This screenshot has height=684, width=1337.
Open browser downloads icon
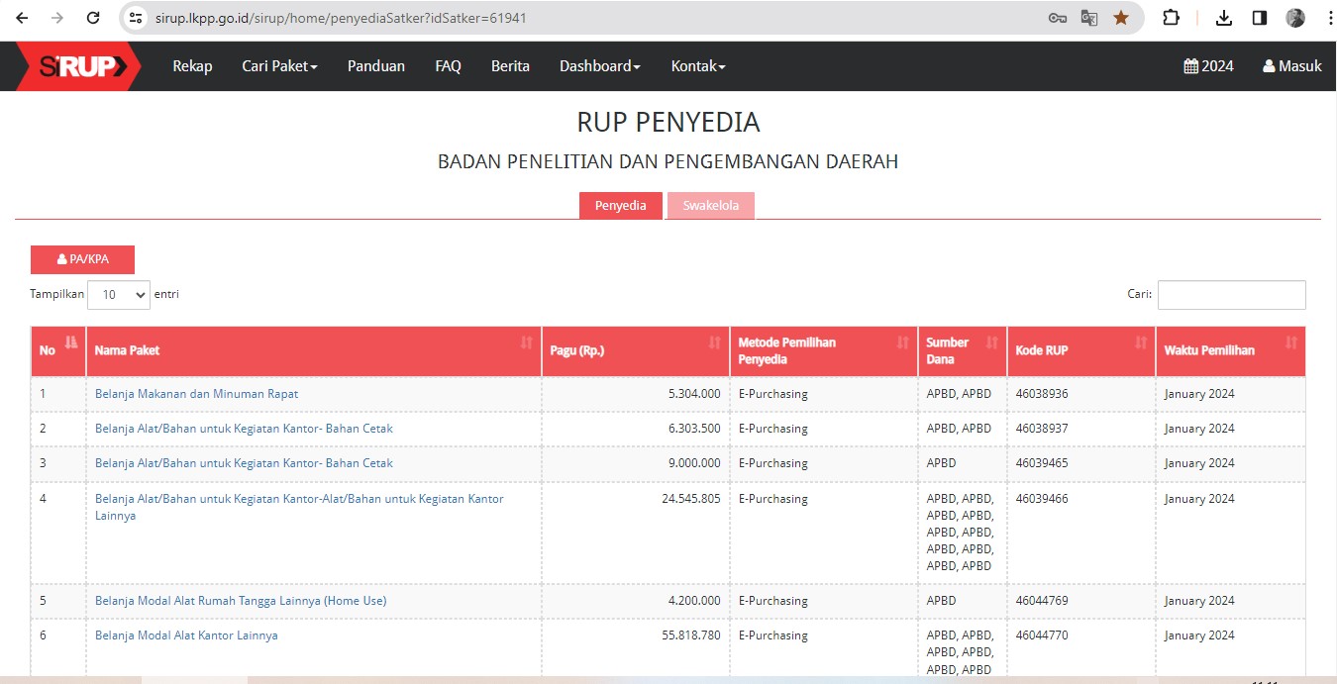click(1224, 18)
